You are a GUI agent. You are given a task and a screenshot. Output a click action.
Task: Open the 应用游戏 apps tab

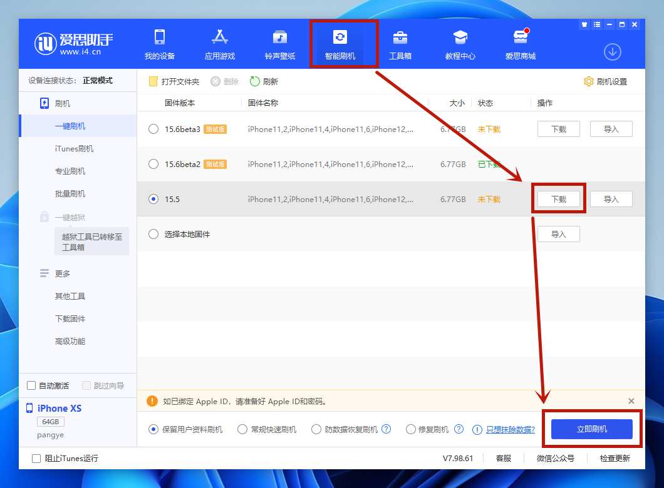coord(220,44)
